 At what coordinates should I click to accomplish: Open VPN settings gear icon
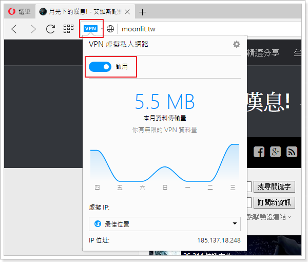coord(237,44)
